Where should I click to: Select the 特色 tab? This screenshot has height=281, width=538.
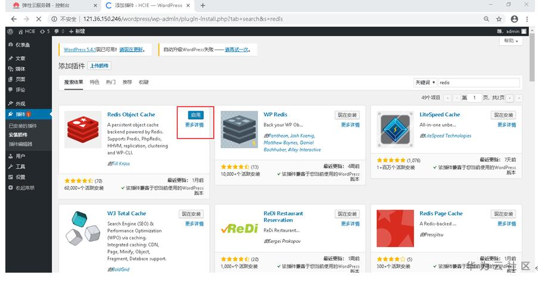tap(94, 82)
